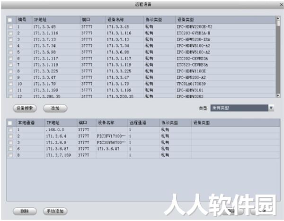Select device name PZC3FW17100 in lower table
The height and width of the screenshot is (221, 284).
point(111,136)
